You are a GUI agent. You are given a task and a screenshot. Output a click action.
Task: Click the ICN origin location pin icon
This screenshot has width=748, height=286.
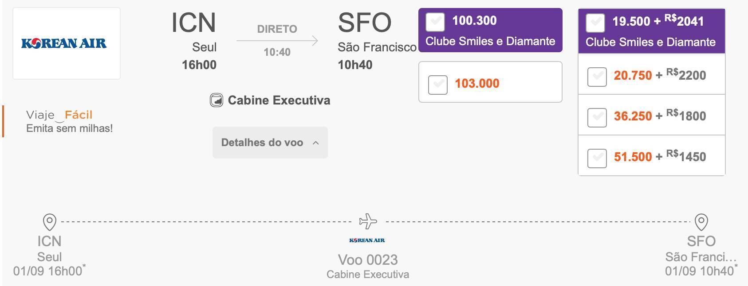49,222
